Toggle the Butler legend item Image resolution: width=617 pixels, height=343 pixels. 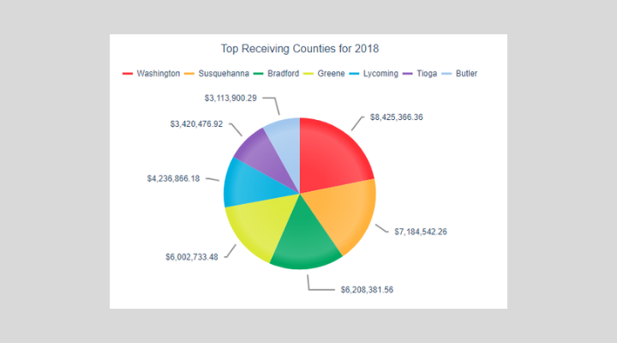click(459, 74)
